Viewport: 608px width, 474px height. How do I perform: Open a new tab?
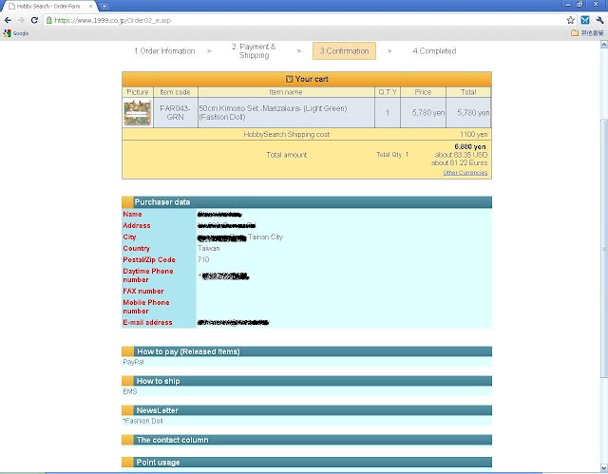[x=104, y=7]
